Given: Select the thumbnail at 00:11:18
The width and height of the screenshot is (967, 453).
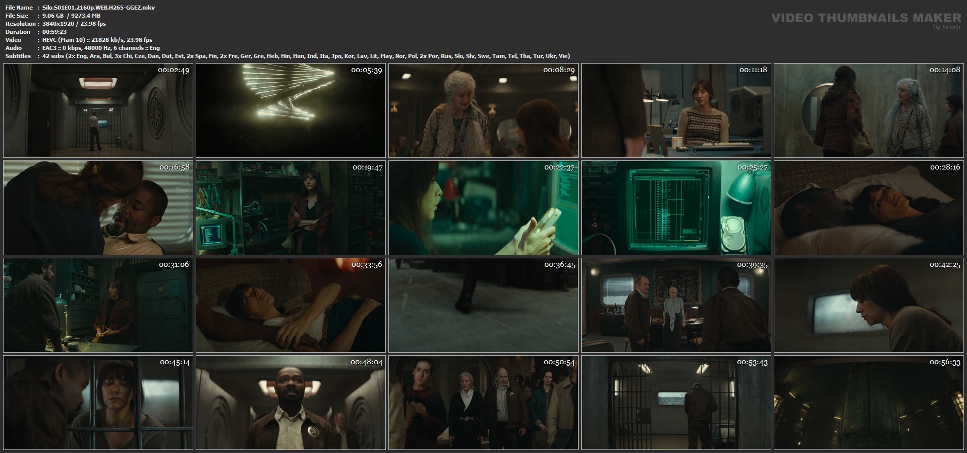Looking at the screenshot, I should coord(676,110).
